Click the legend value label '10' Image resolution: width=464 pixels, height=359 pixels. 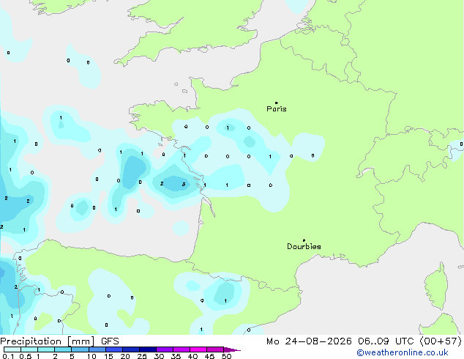click(x=91, y=356)
